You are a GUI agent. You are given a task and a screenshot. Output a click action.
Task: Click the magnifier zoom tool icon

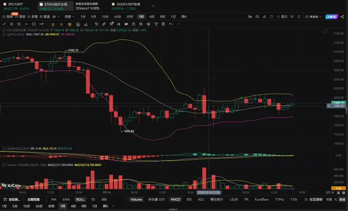pyautogui.click(x=111, y=24)
